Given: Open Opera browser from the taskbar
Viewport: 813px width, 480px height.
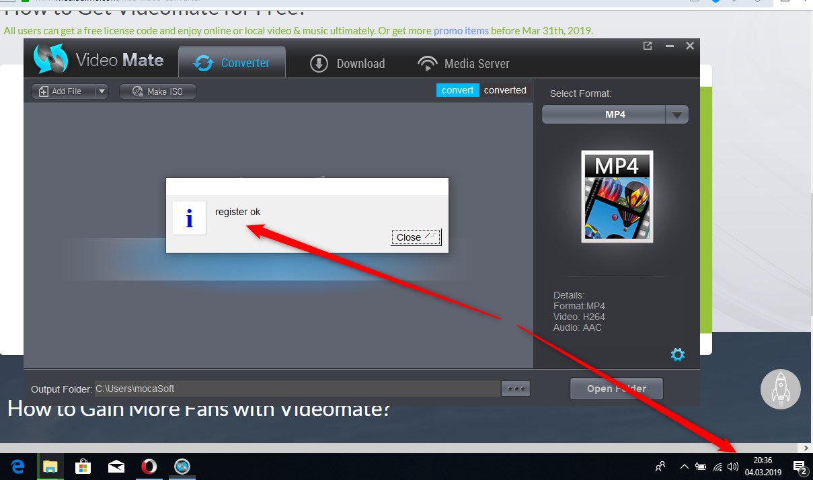Looking at the screenshot, I should click(149, 466).
